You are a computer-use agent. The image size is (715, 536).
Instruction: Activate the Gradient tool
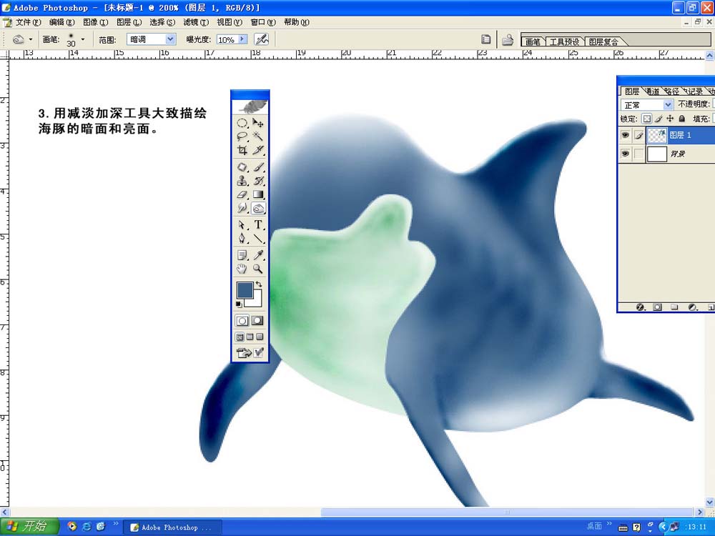(258, 194)
